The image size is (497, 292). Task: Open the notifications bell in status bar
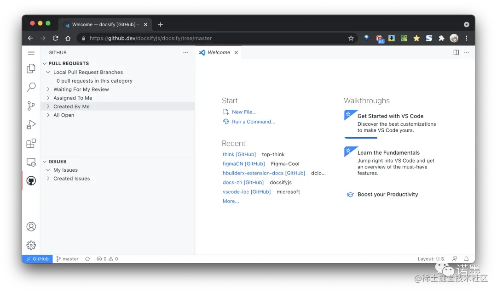[466, 259]
